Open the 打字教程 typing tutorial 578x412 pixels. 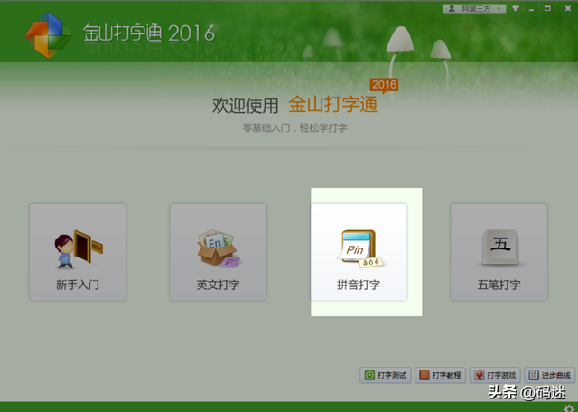point(440,375)
